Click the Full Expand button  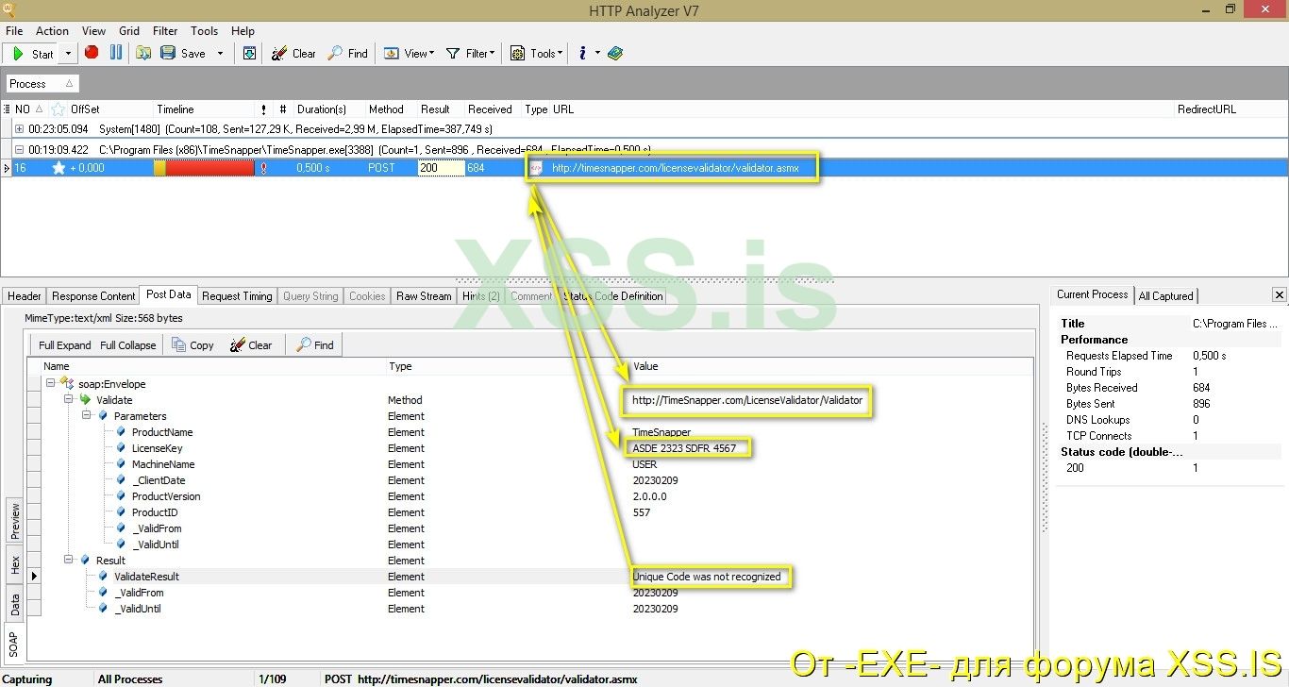coord(63,344)
